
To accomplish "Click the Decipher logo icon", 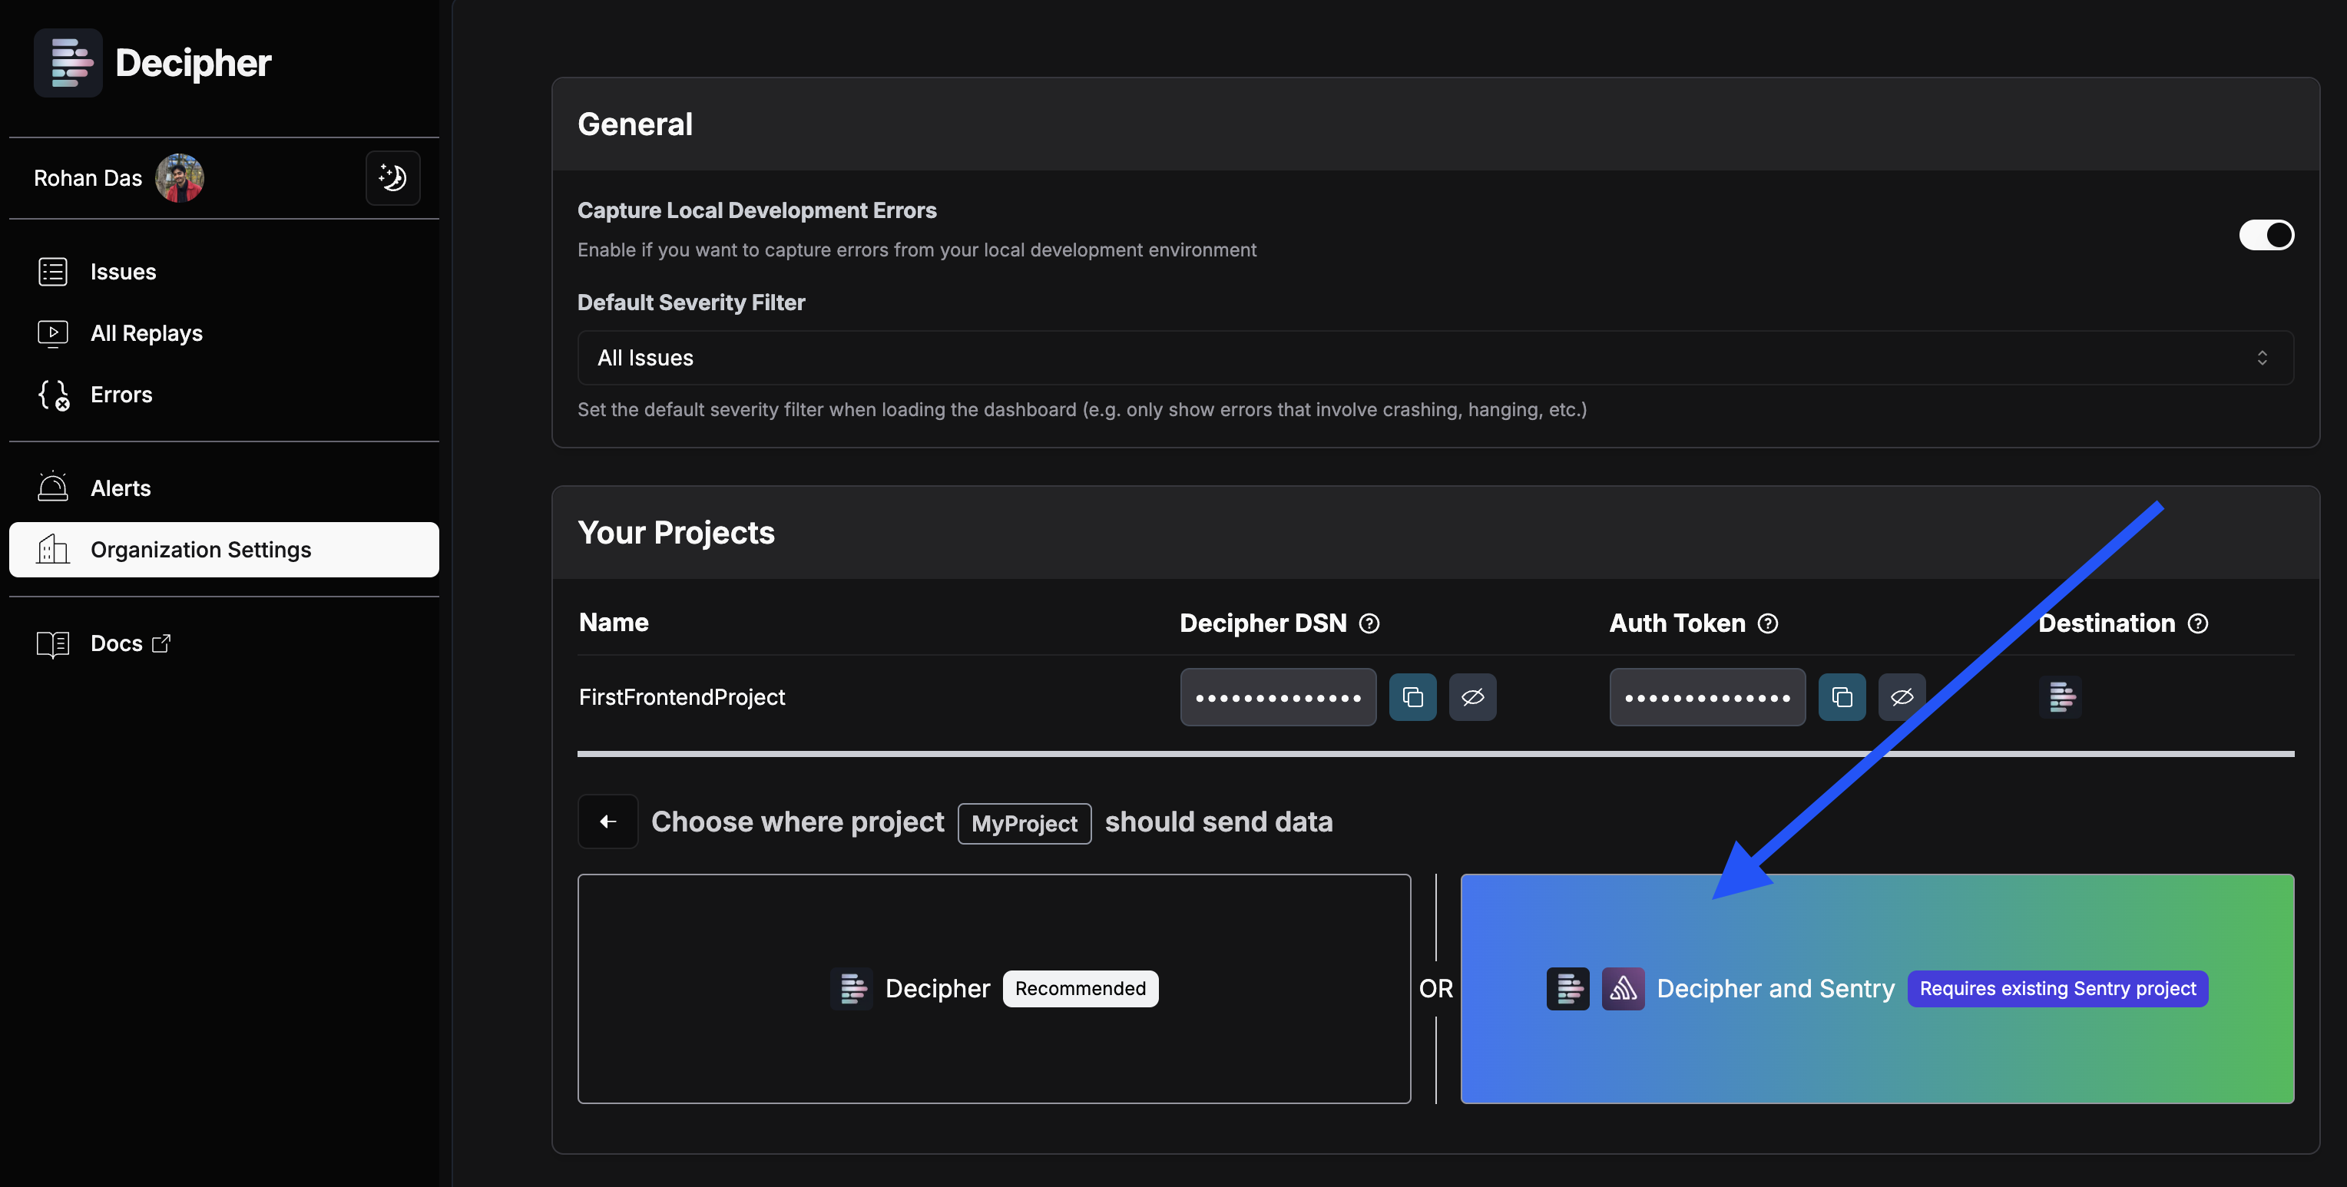I will (x=68, y=63).
